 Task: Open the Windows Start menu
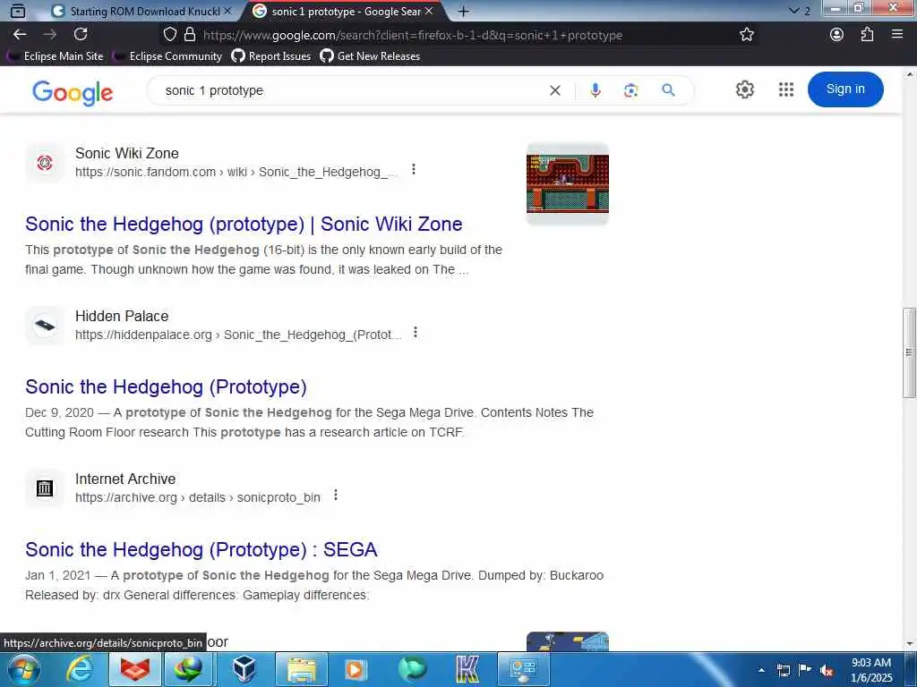click(x=24, y=669)
